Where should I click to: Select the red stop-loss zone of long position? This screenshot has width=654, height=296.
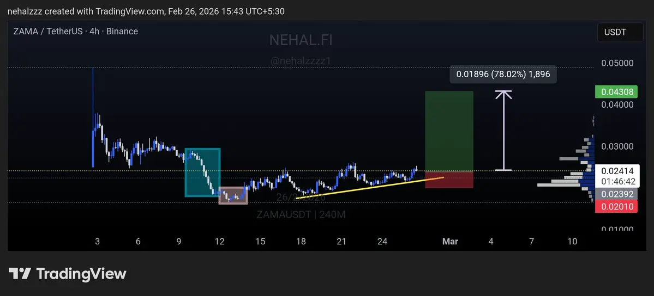[449, 180]
